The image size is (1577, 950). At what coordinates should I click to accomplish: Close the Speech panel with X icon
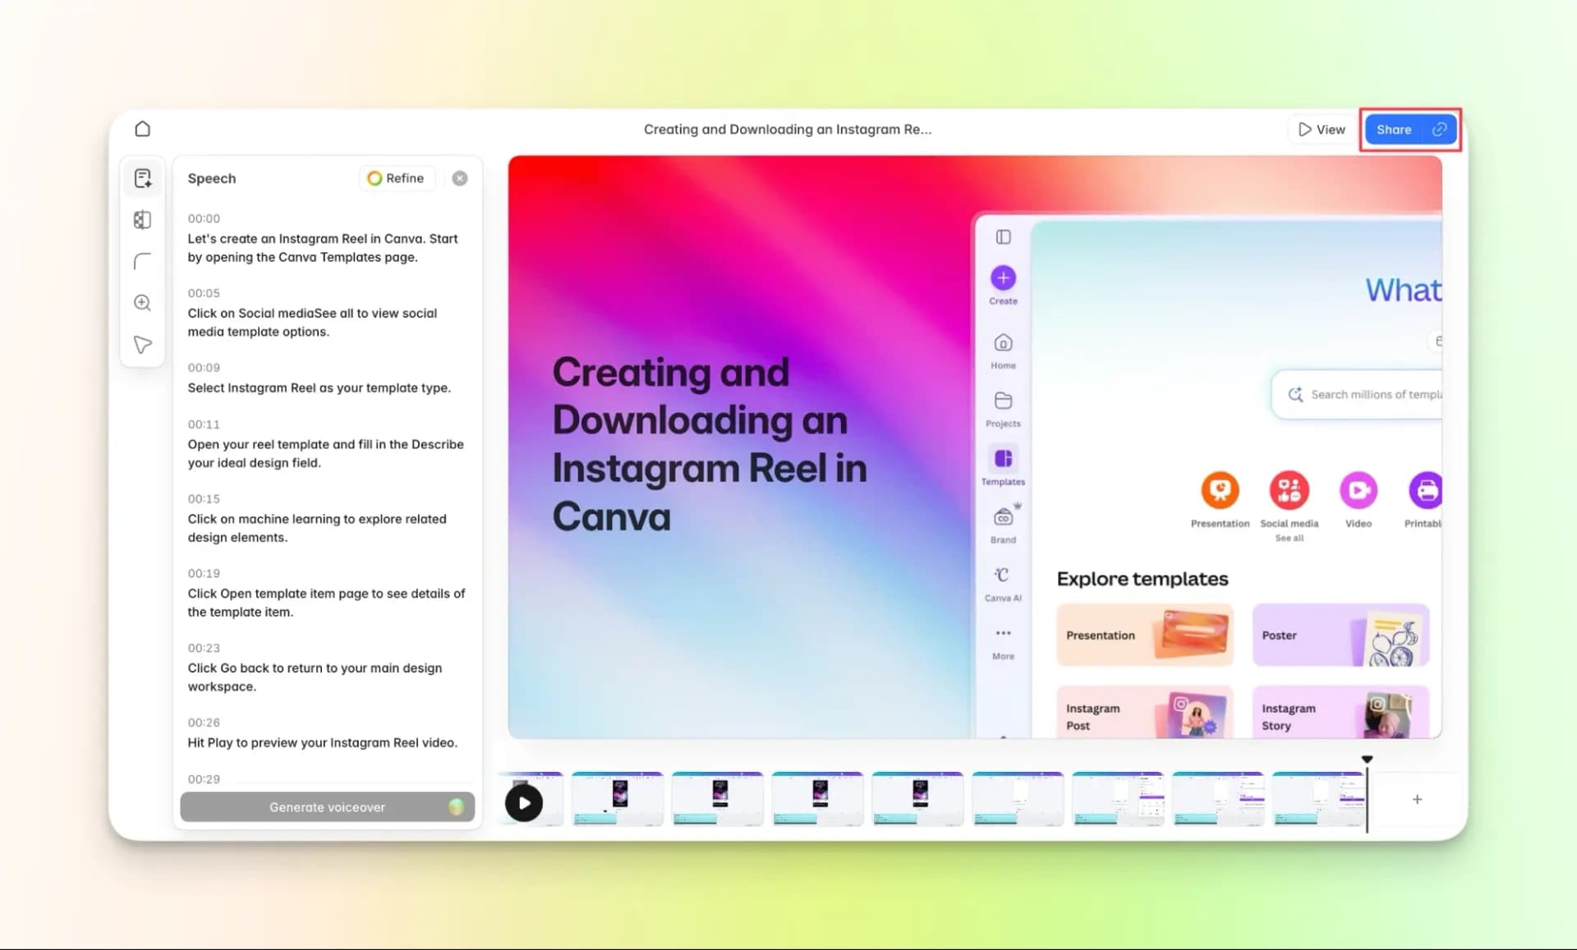[460, 178]
